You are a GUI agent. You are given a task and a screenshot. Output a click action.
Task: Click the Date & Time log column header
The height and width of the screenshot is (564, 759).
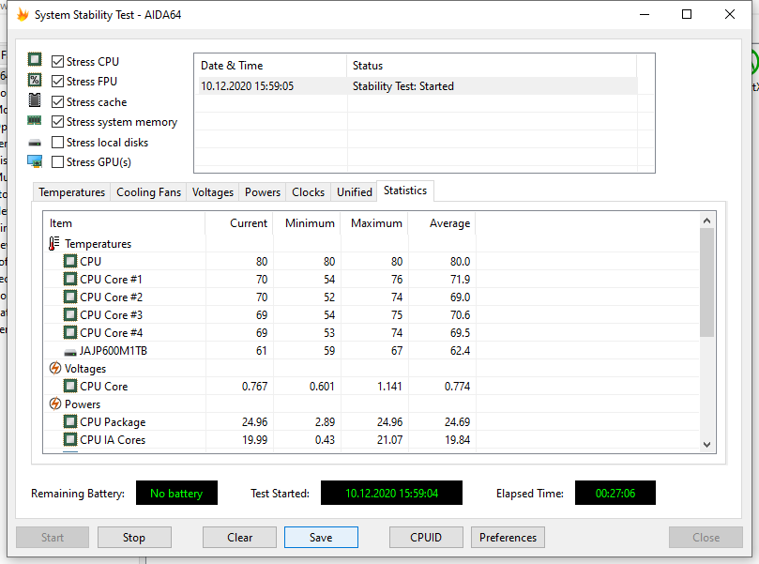[270, 66]
